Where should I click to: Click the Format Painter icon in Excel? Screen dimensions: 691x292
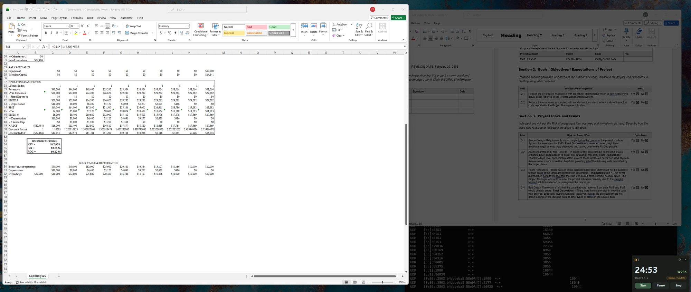(x=19, y=36)
